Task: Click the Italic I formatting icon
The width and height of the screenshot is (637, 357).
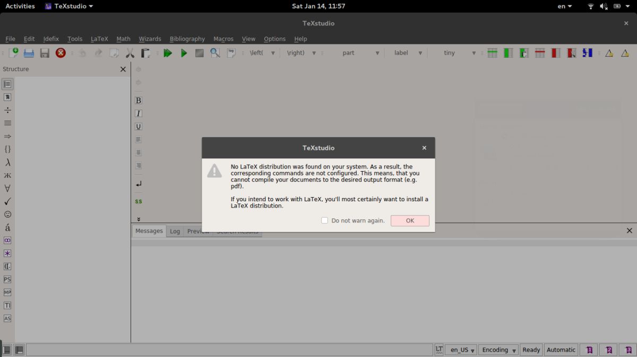Action: click(139, 113)
